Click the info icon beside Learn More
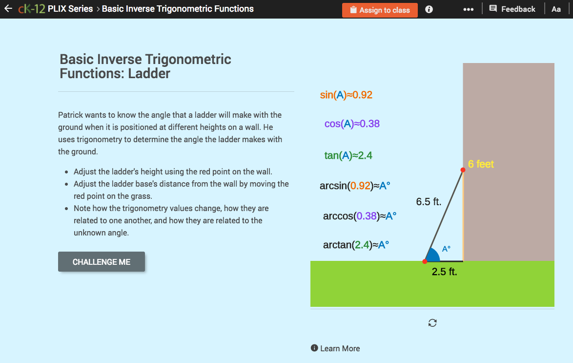 pos(315,348)
